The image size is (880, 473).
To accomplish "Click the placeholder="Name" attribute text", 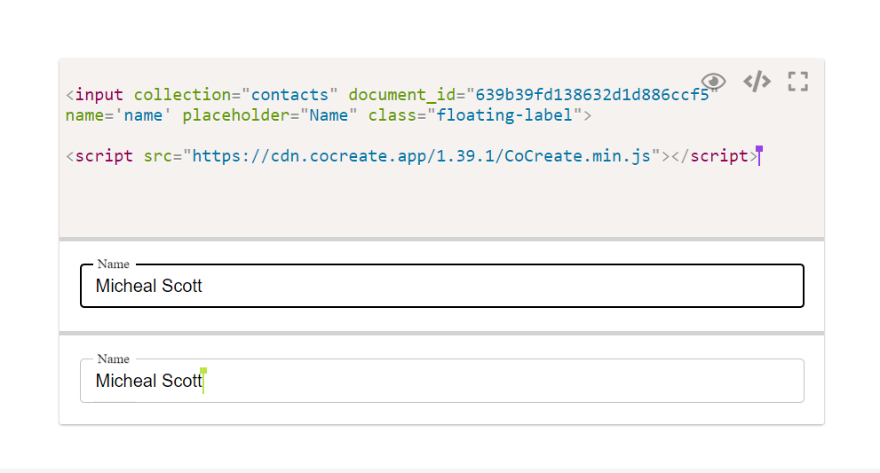I will click(x=270, y=115).
